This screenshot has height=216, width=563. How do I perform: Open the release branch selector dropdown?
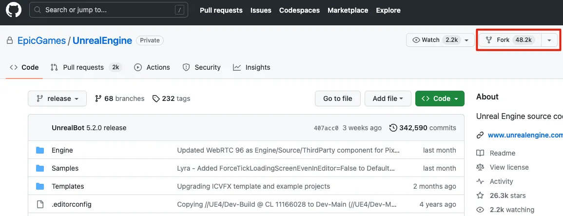[57, 98]
